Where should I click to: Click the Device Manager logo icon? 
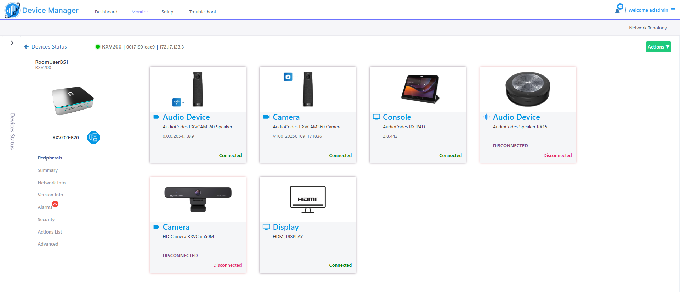click(x=12, y=10)
